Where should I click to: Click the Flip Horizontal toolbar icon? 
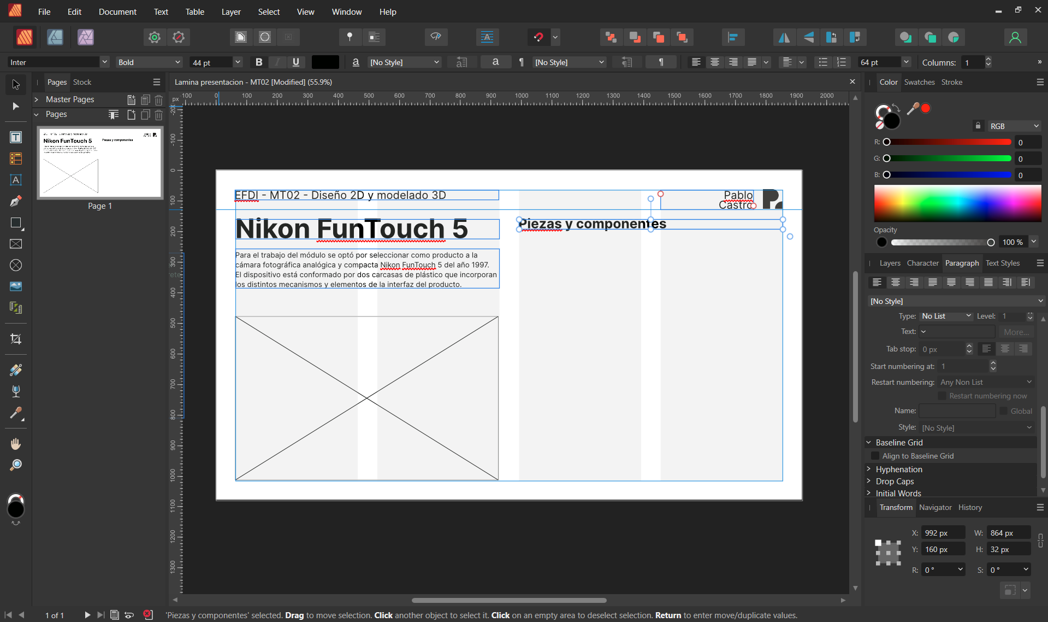[x=784, y=37]
